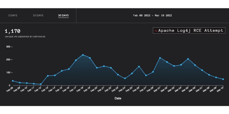Click the Feb 12 lowest data point
The image size is (229, 114).
coord(41,84)
